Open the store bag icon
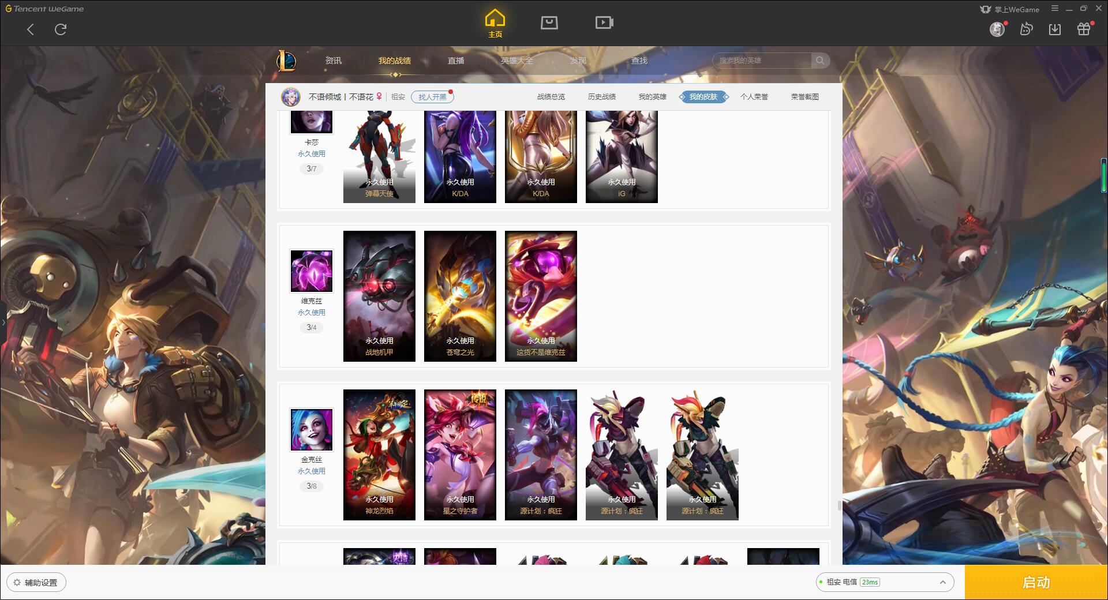This screenshot has height=600, width=1108. point(549,22)
